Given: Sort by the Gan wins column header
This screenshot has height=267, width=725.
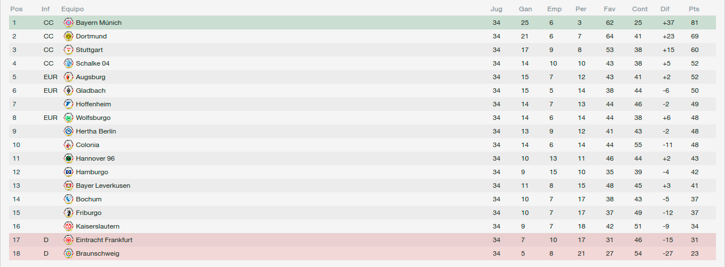Looking at the screenshot, I should (525, 9).
